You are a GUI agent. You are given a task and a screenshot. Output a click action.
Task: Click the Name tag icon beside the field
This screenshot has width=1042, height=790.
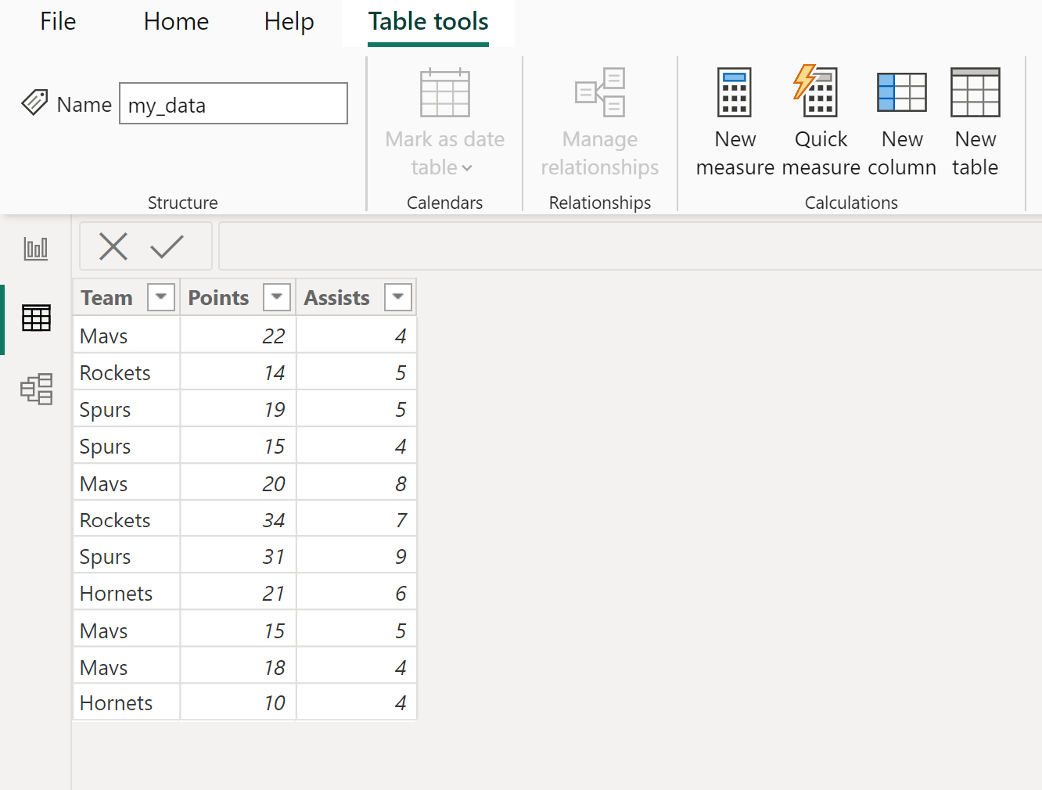(x=34, y=102)
